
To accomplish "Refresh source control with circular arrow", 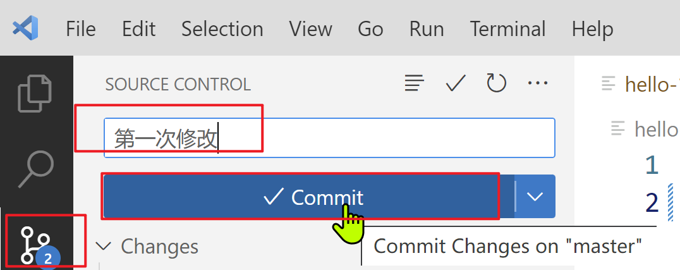I will point(496,82).
